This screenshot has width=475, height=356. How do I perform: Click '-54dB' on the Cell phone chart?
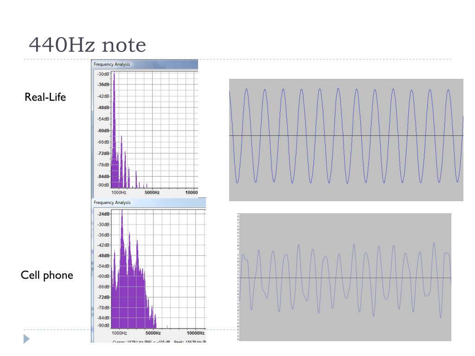(x=103, y=266)
